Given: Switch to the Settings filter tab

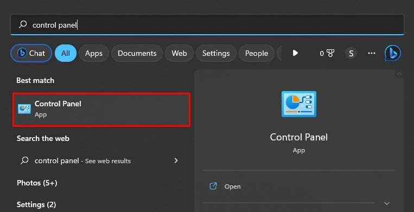Looking at the screenshot, I should coord(216,53).
